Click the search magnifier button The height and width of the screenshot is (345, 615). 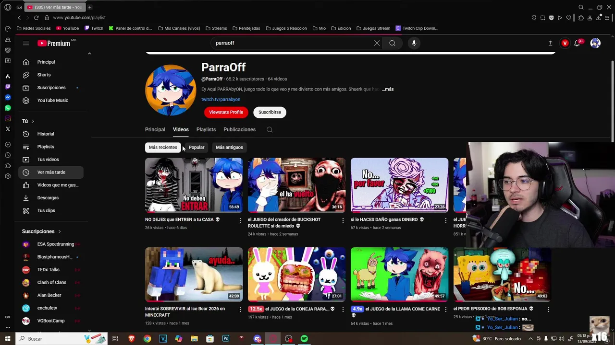click(x=392, y=43)
